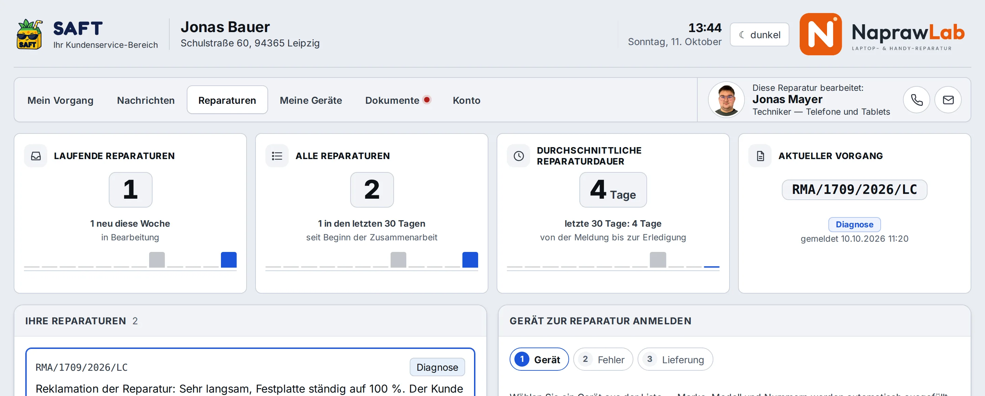Open the Mein Vorgang tab
The height and width of the screenshot is (396, 985).
coord(61,100)
